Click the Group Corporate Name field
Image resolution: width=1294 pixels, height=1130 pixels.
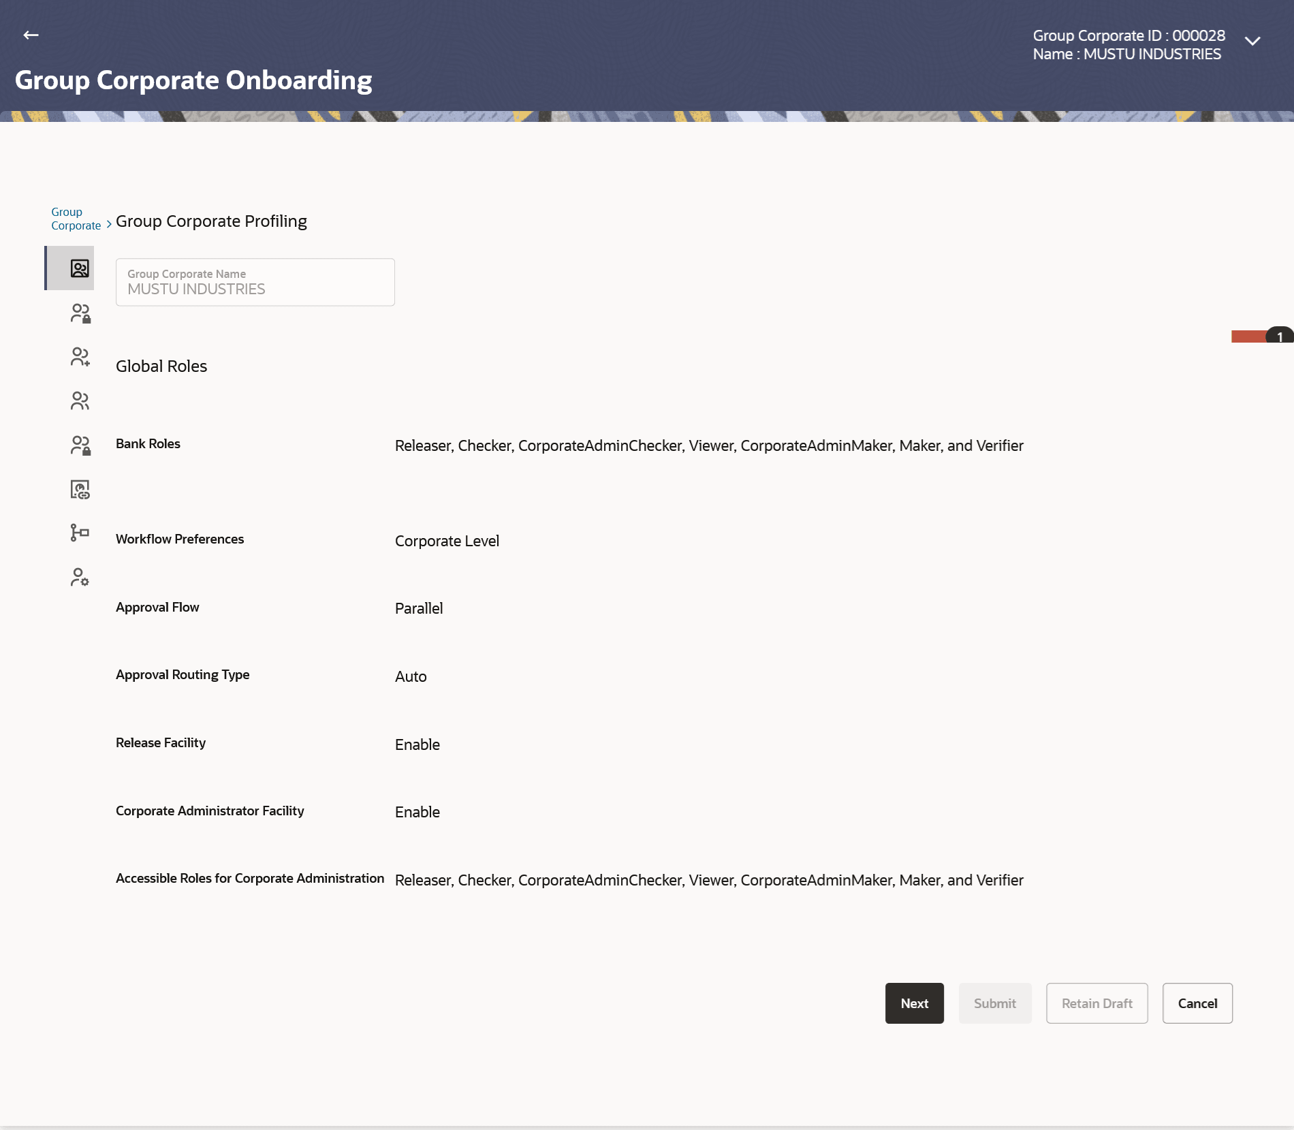(x=255, y=282)
